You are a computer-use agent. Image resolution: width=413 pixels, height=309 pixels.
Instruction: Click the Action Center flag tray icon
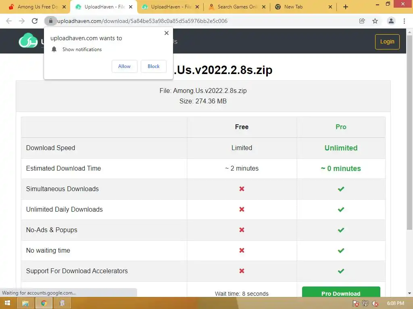click(356, 303)
